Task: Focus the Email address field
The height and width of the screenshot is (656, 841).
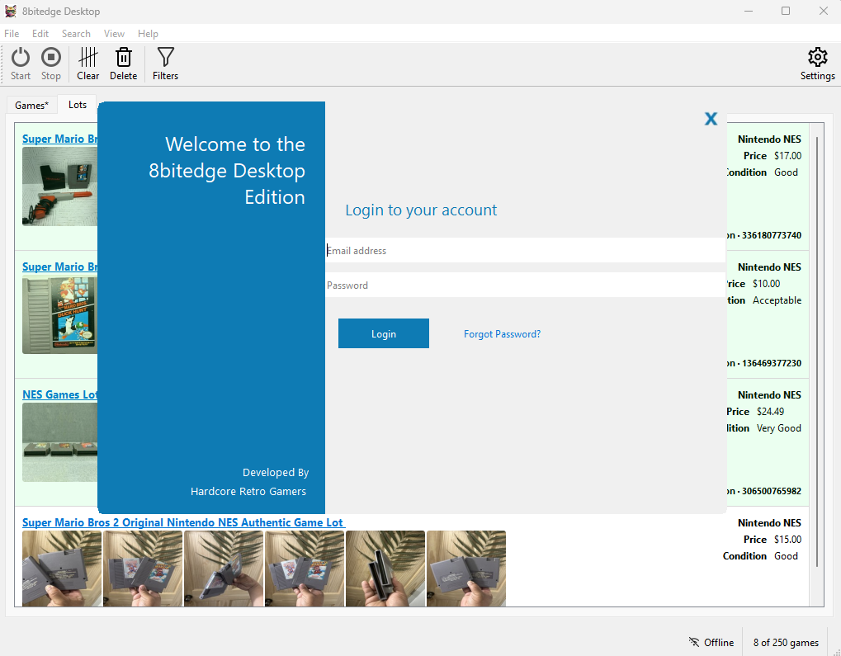Action: [x=525, y=251]
